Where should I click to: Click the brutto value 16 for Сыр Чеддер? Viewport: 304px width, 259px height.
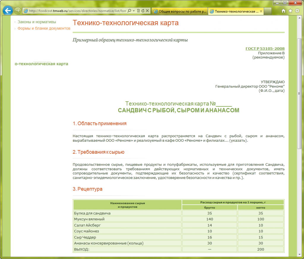(x=210, y=237)
